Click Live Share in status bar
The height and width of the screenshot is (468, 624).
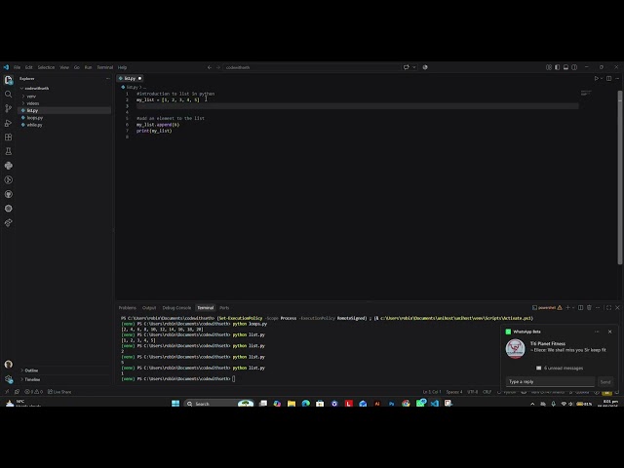(59, 392)
